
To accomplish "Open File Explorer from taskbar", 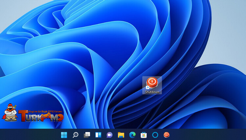I will [x=121, y=135].
